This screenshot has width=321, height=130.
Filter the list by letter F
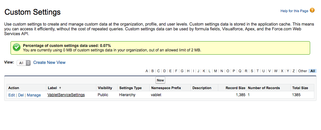click(x=176, y=71)
